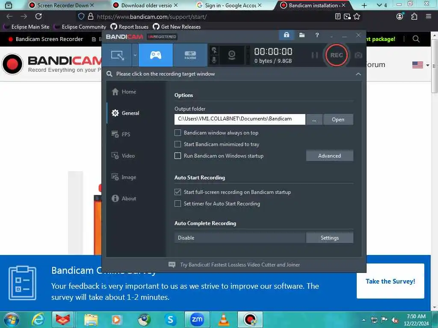Viewport: 438px width, 328px height.
Task: Switch to Screen Recorder Download browser tab
Action: click(x=62, y=5)
